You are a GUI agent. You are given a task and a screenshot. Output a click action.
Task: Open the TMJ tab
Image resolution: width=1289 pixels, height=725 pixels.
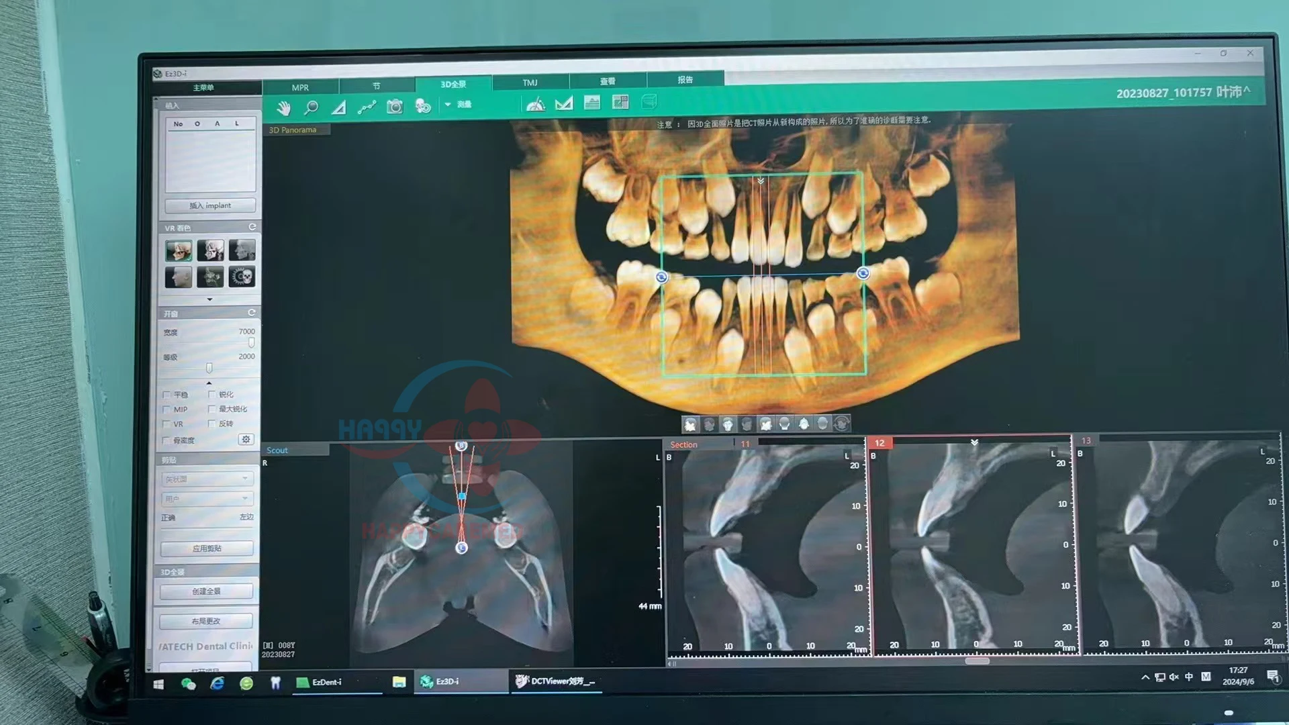tap(530, 83)
